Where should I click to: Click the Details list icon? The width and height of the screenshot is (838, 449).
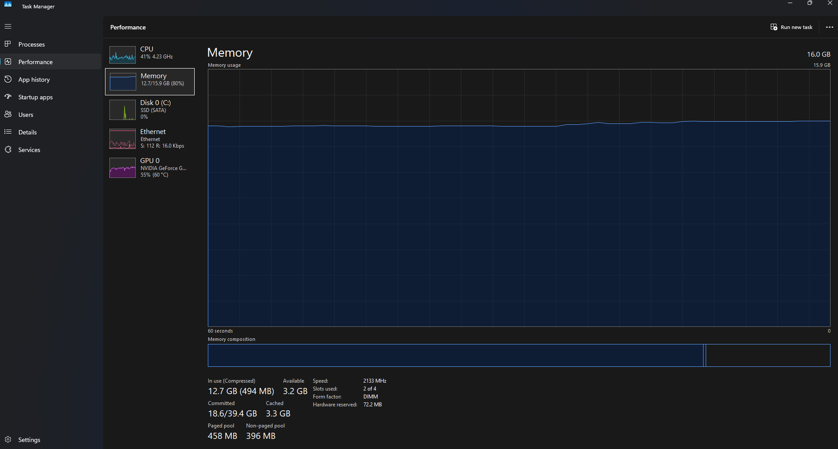[8, 132]
